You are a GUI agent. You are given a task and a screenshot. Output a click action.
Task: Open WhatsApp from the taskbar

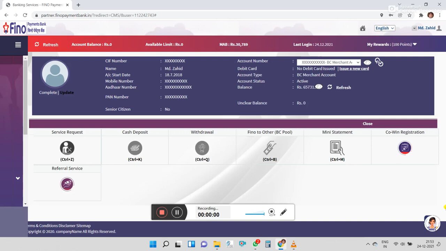(255, 244)
